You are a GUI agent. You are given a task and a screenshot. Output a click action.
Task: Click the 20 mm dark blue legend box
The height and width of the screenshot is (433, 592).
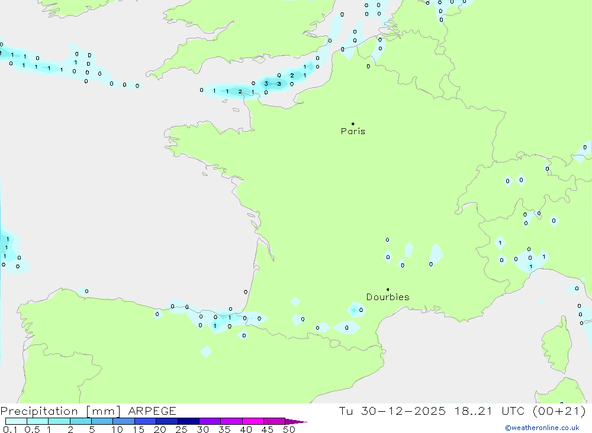coord(167,421)
